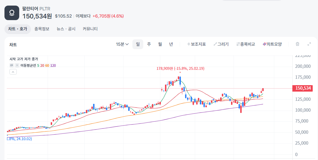This screenshot has width=318, height=160.
Task: Click the 120-day moving average label
Action: 53,65
